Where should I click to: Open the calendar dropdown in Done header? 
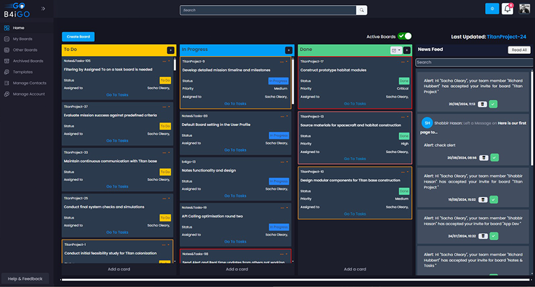point(396,50)
